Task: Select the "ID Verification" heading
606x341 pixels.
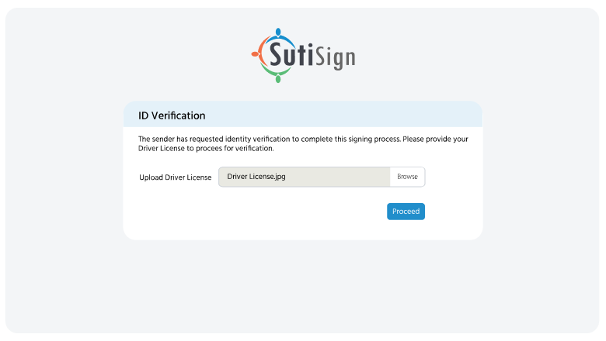Action: coord(172,115)
